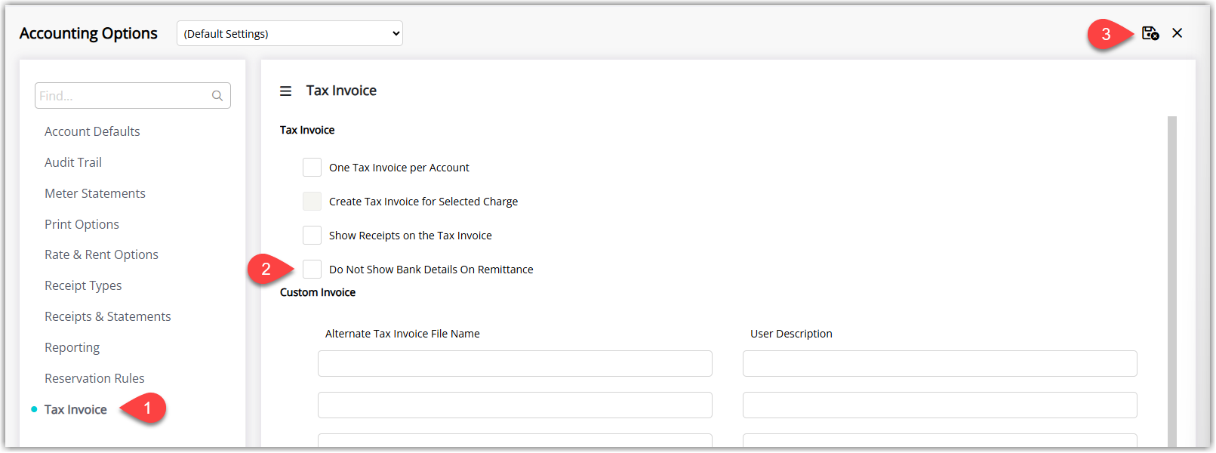Image resolution: width=1216 pixels, height=453 pixels.
Task: Select Tax Invoice in sidebar
Action: 75,409
